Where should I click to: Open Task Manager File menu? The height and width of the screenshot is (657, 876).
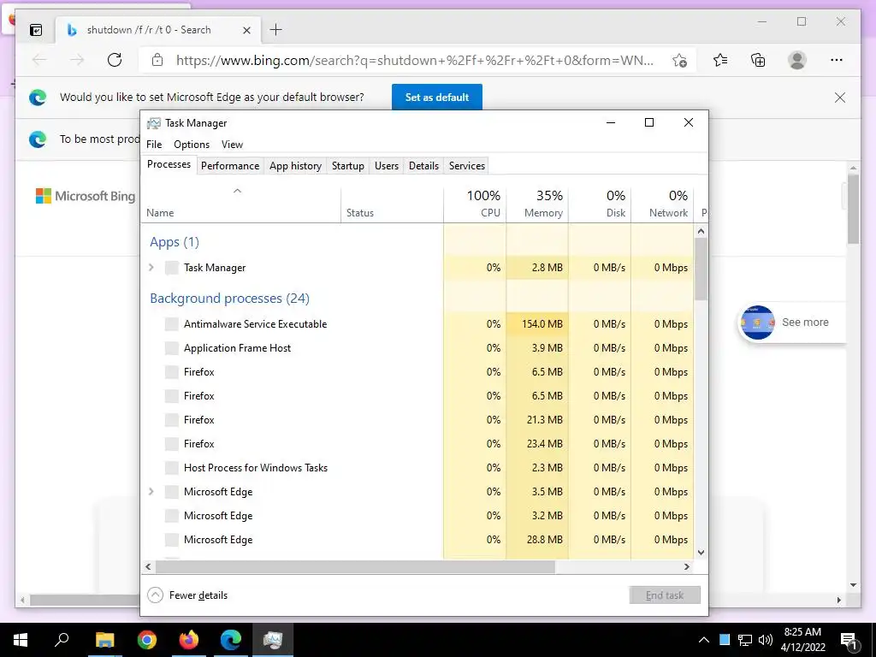pyautogui.click(x=154, y=144)
